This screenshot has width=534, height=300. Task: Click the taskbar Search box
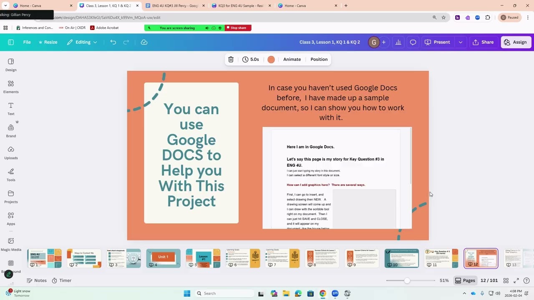tap(224, 293)
